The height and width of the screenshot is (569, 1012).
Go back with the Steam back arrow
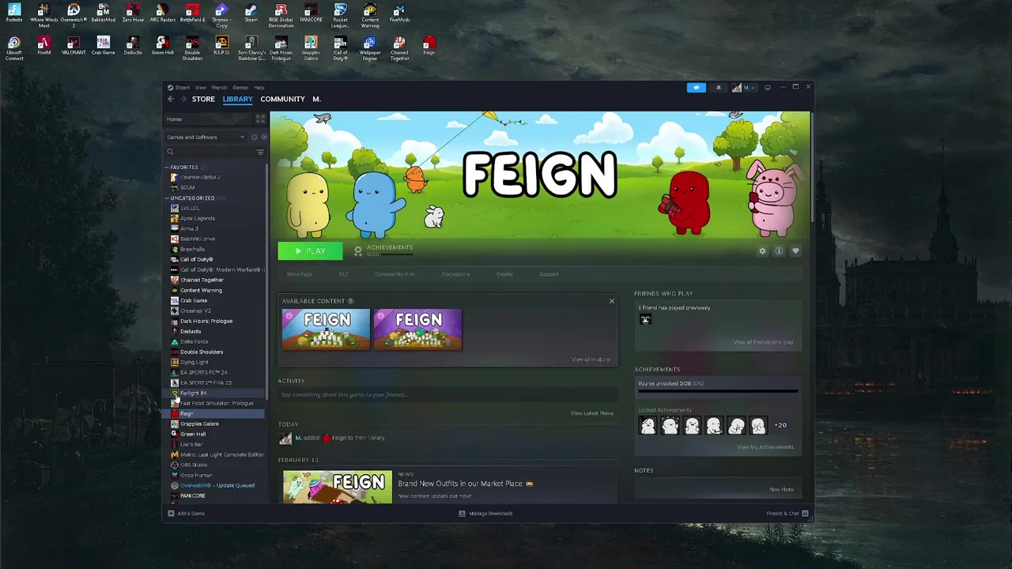click(170, 99)
